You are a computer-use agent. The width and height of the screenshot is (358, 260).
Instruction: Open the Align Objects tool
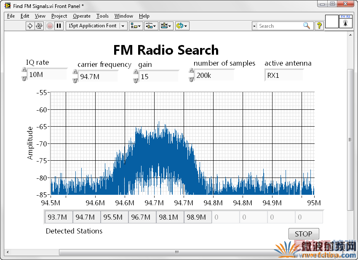pyautogui.click(x=136, y=26)
